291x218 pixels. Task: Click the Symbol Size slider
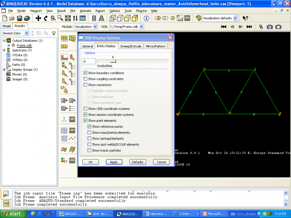click(x=113, y=61)
